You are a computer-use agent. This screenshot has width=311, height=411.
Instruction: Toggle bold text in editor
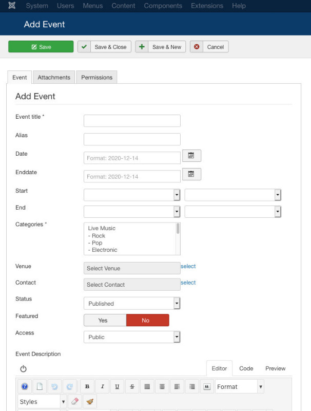tap(87, 386)
